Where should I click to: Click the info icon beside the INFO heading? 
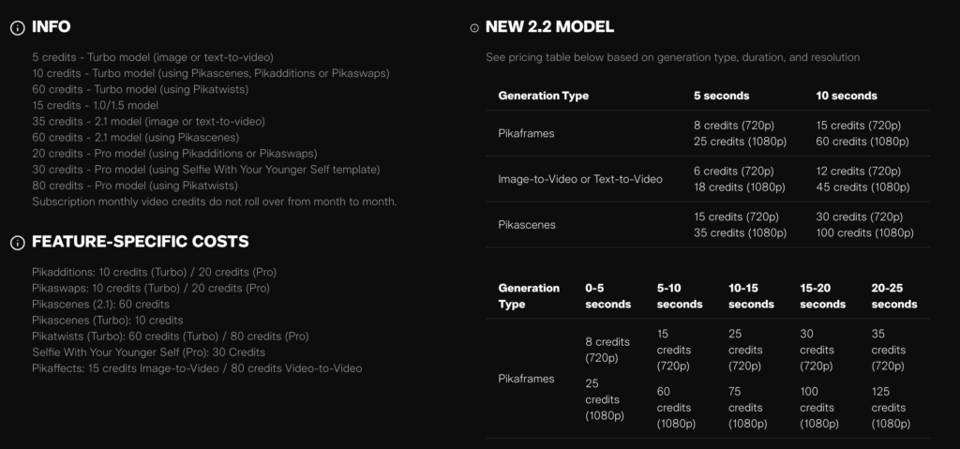17,28
